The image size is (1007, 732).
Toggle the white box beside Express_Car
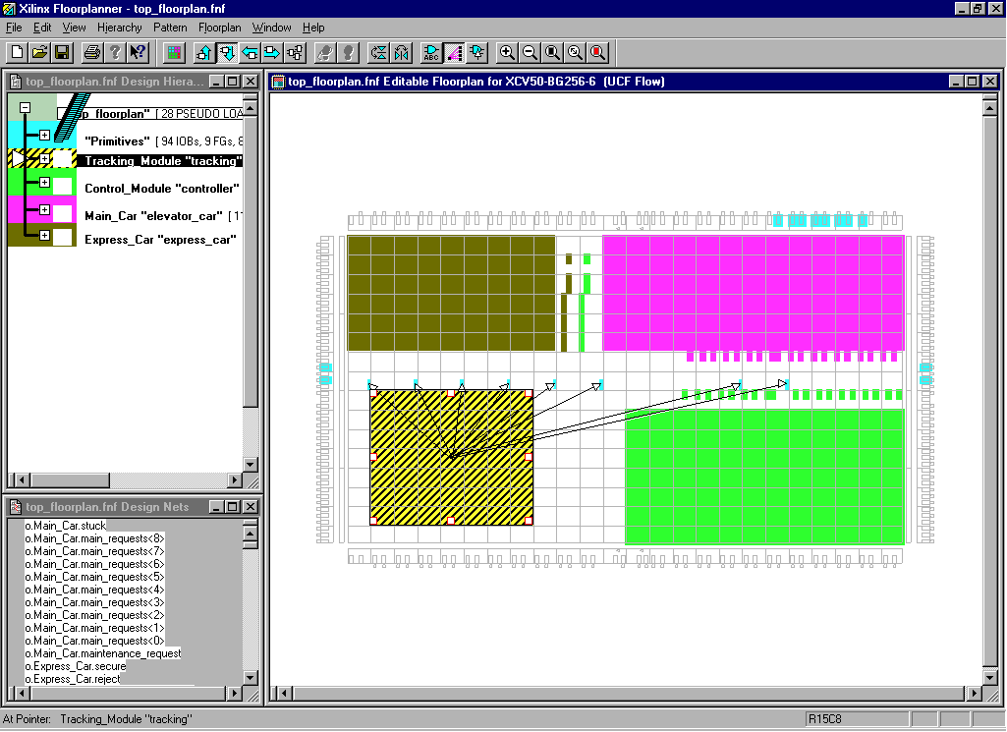[x=63, y=237]
